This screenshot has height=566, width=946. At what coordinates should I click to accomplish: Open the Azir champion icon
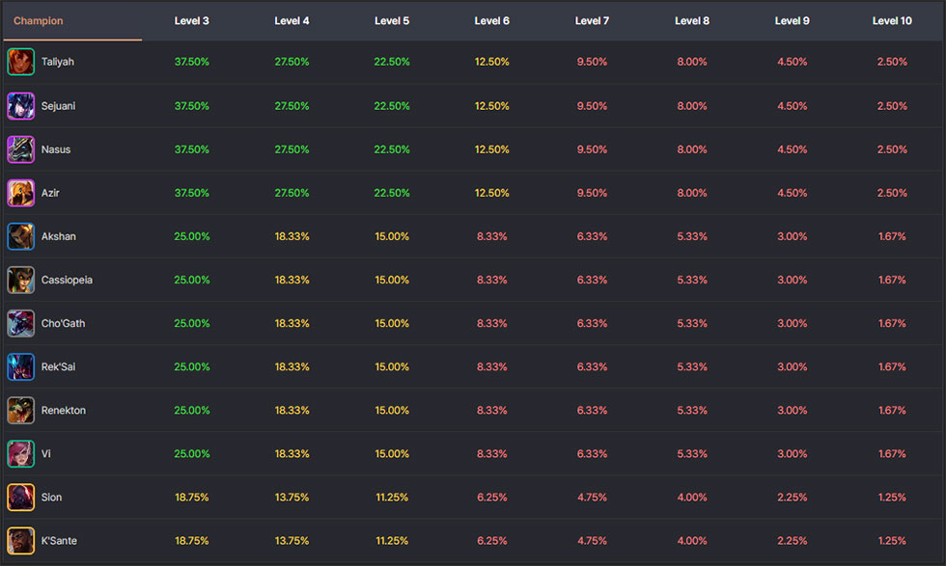(20, 193)
